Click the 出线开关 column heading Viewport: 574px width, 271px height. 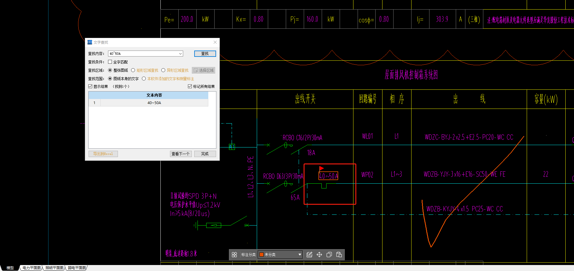tap(305, 99)
